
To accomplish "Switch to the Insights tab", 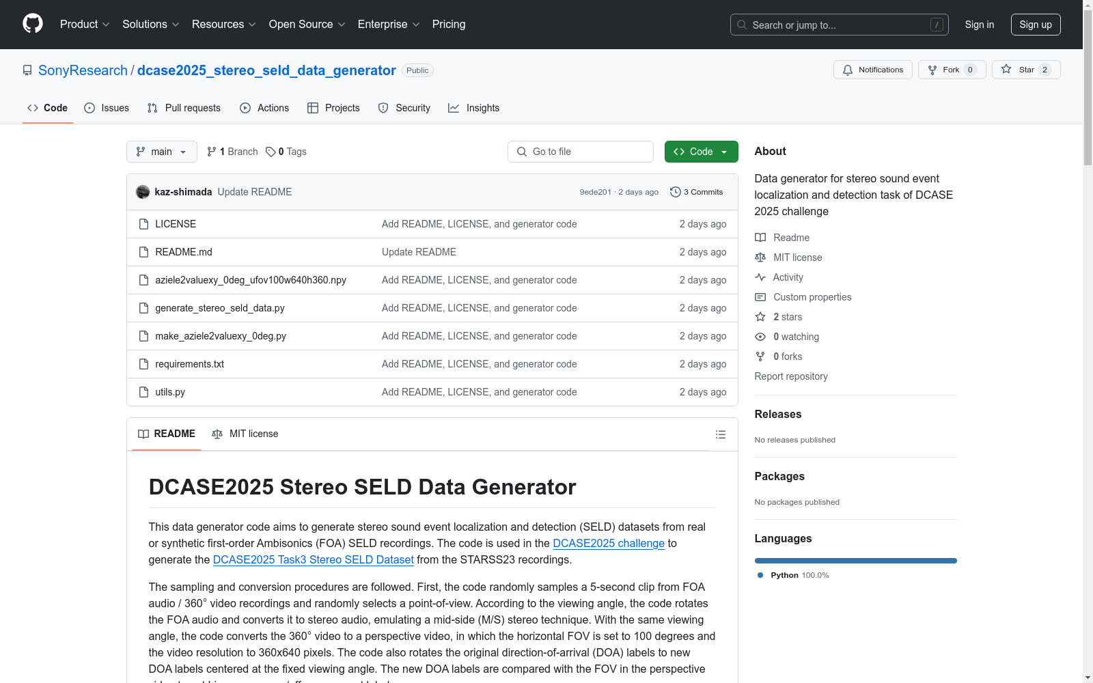I will click(474, 108).
